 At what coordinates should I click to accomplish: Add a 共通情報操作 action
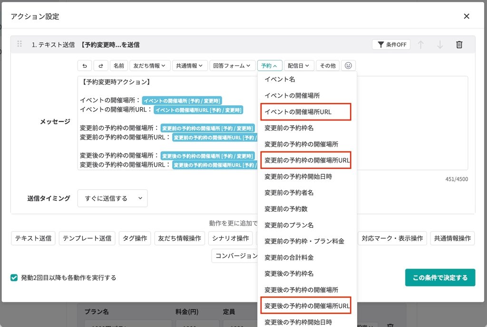(453, 238)
